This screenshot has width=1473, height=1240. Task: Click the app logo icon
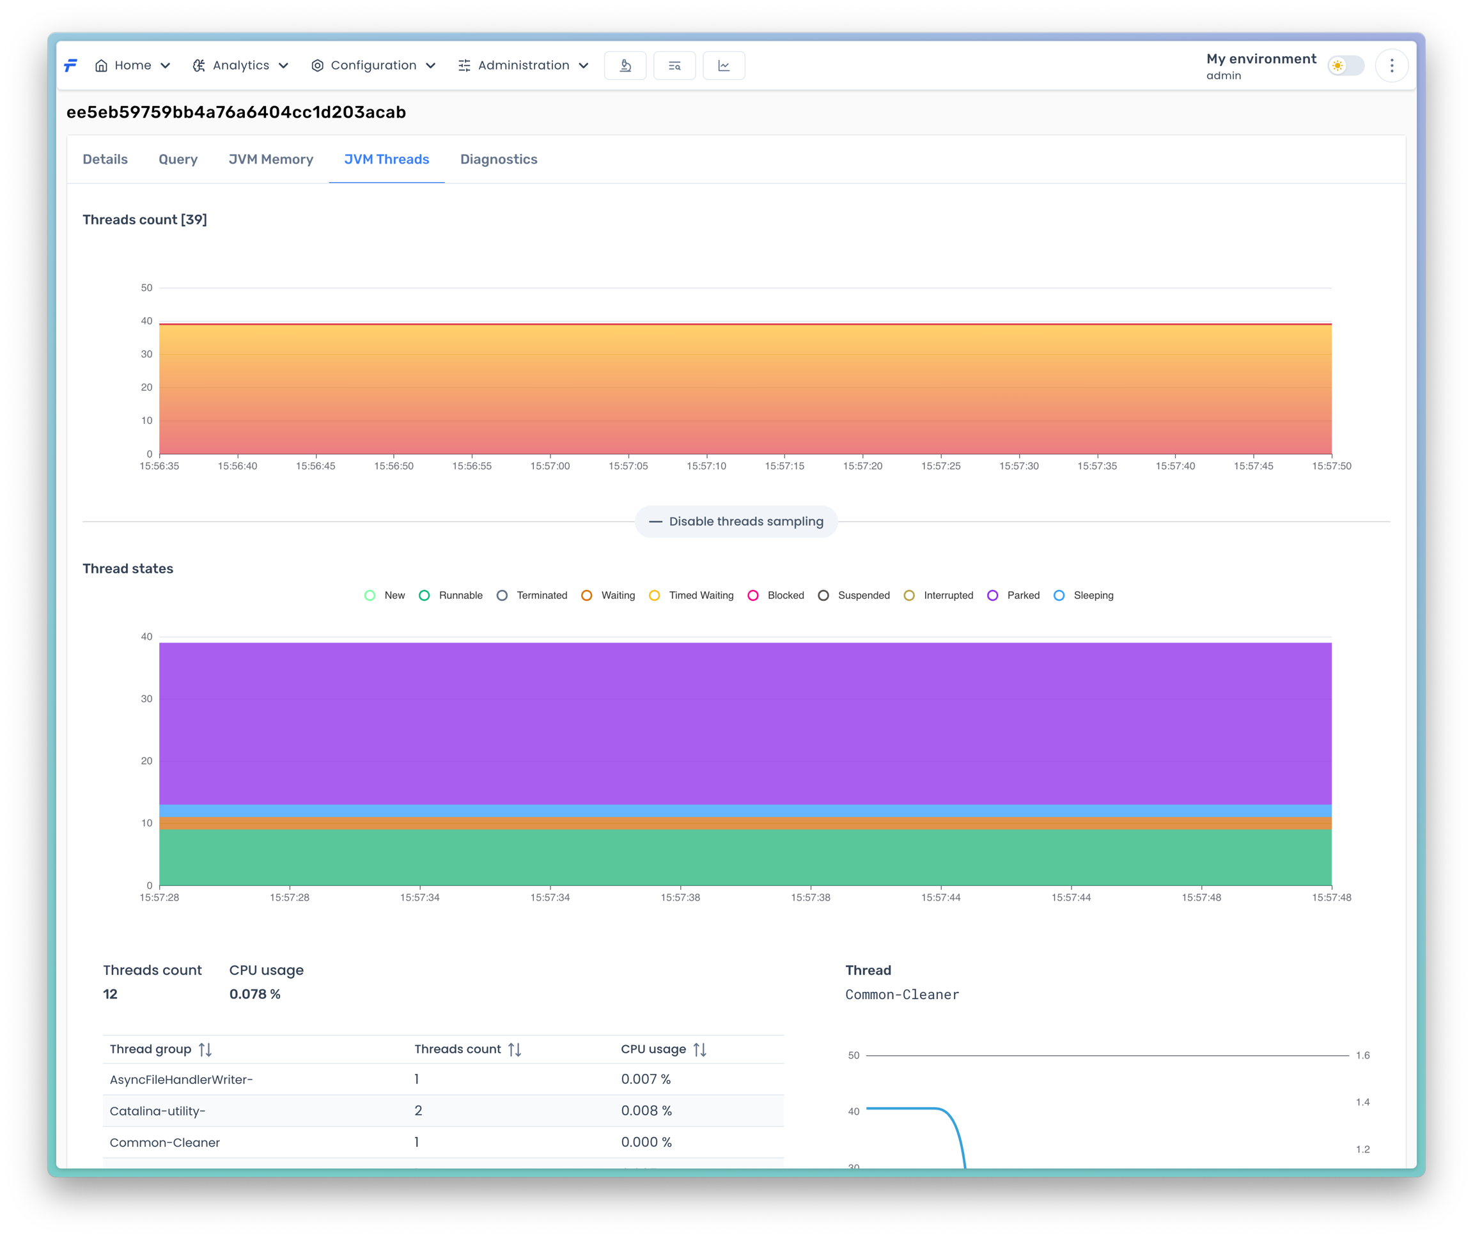point(70,65)
